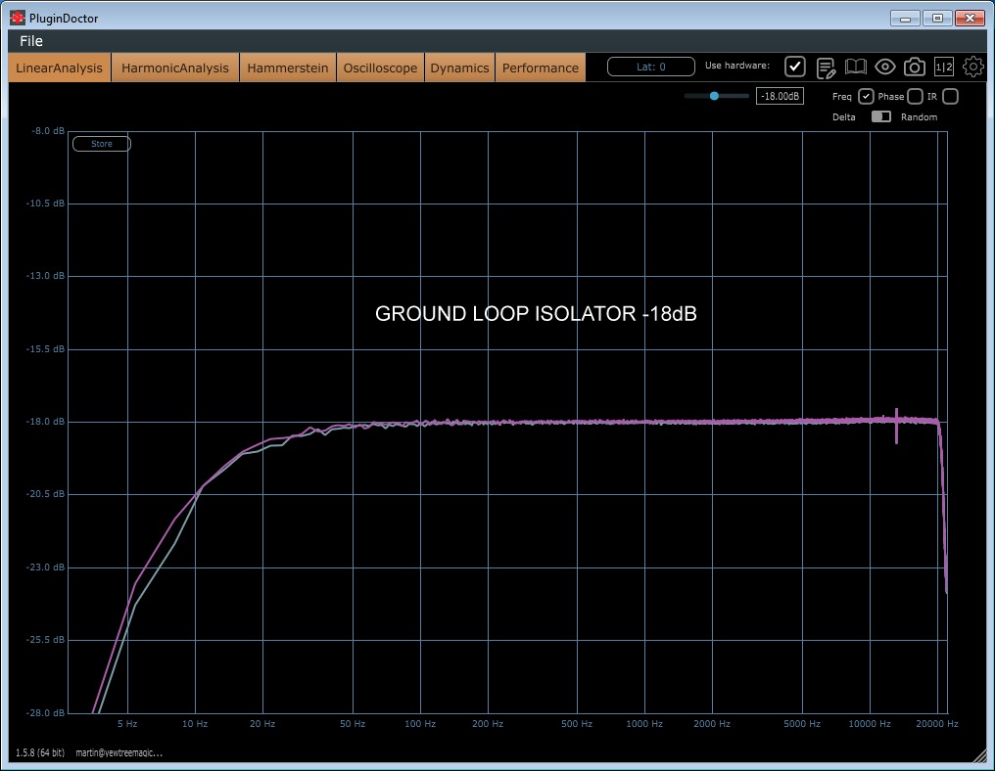Open the manual book icon
Screen dimensions: 995x771
tap(856, 67)
